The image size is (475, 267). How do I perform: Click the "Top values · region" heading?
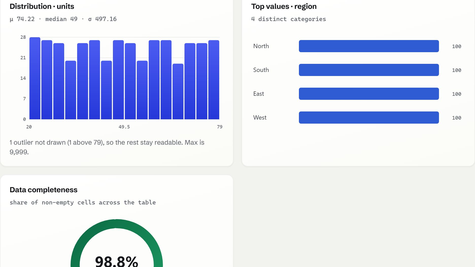[x=284, y=6]
